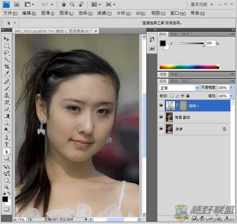Select the Pen tool
This screenshot has width=237, height=224.
pyautogui.click(x=6, y=138)
